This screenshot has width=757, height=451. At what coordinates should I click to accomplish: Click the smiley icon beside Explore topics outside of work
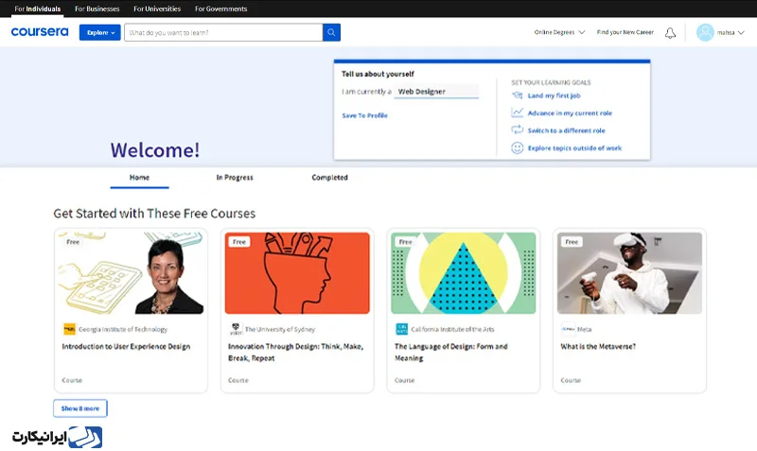pos(517,147)
